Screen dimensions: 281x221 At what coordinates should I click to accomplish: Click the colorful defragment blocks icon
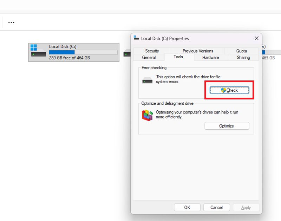[x=147, y=115]
